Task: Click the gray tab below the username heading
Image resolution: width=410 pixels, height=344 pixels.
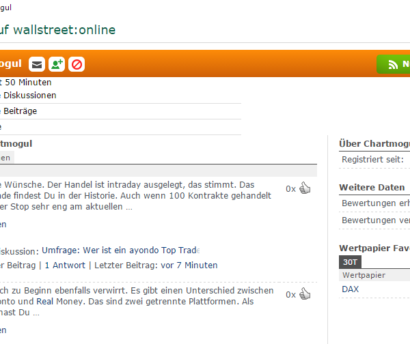Action: tap(5, 158)
